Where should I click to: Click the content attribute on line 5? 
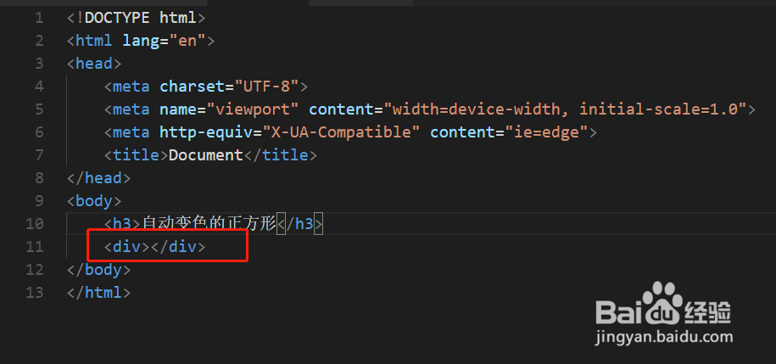click(340, 109)
